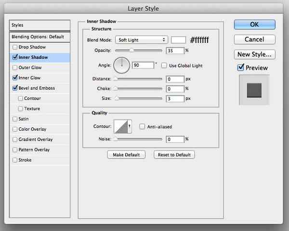Open the Blend Mode Soft Light dropdown

(142, 40)
